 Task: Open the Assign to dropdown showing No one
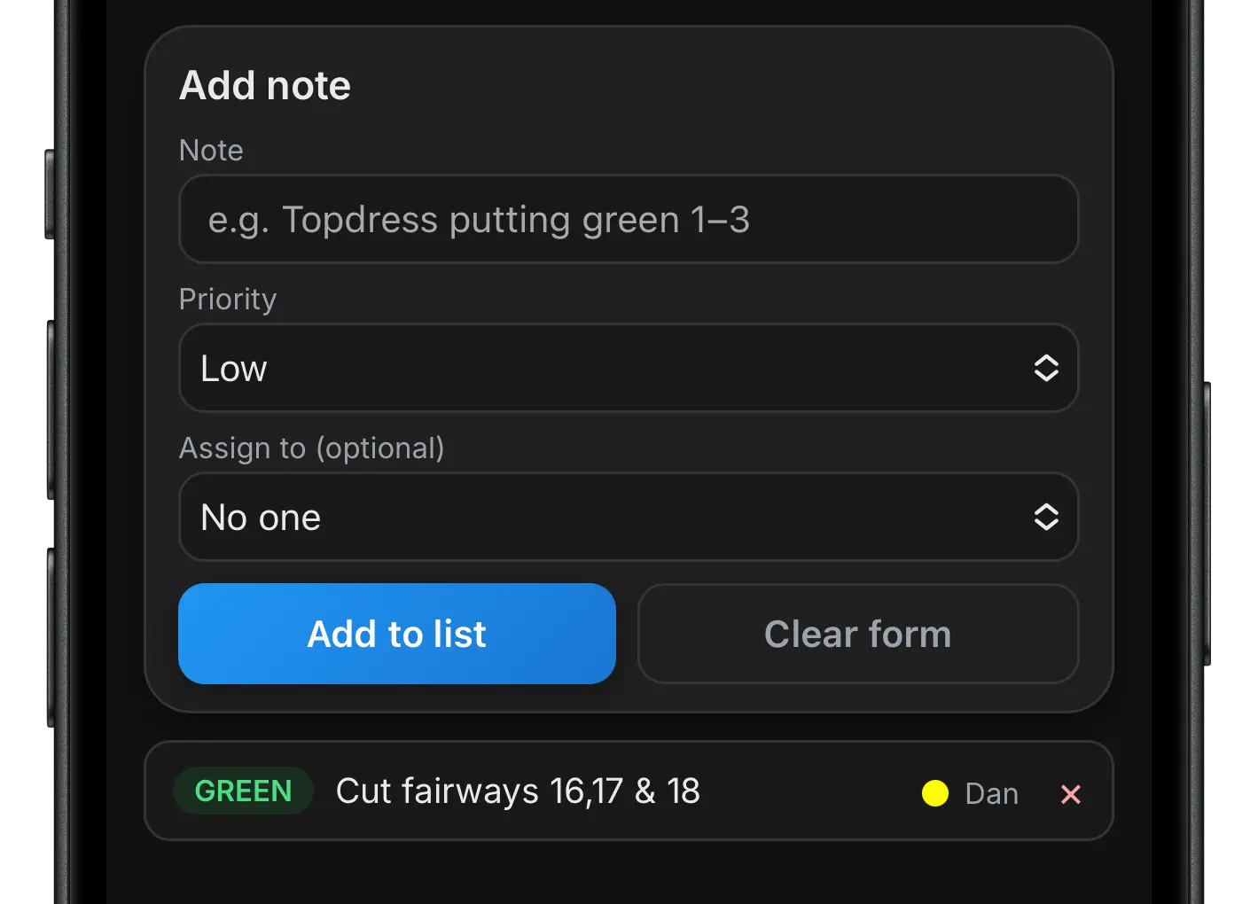628,517
